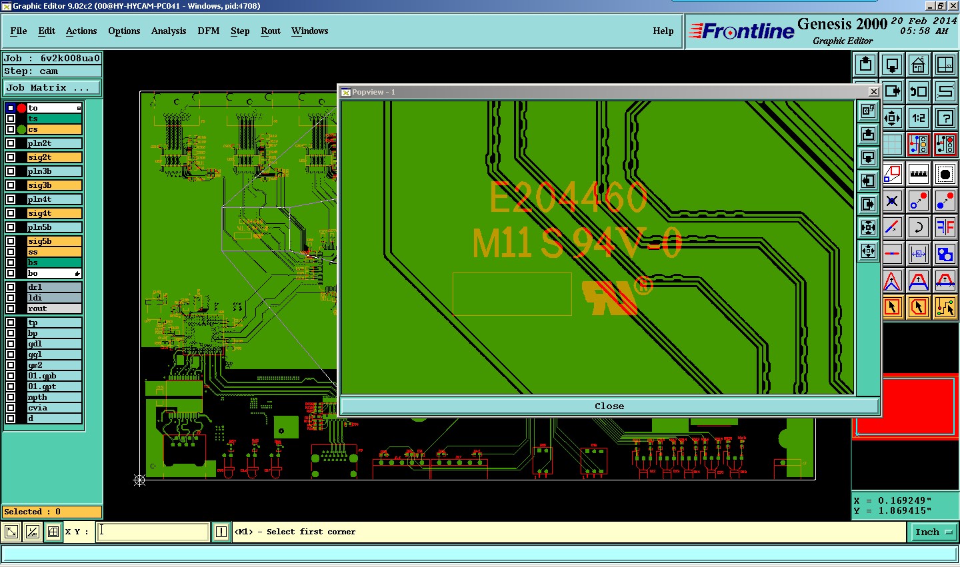960x567 pixels.
Task: Click the traffic light icon with yellow lamp
Action: [x=919, y=145]
